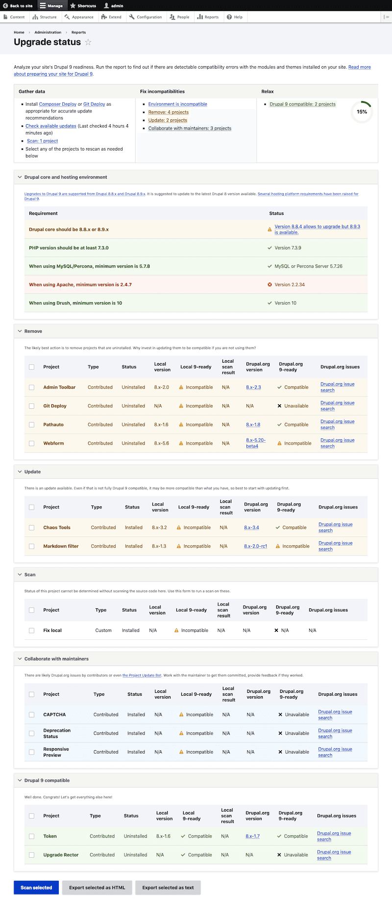This screenshot has height=922, width=392.
Task: Open the Structure menu item
Action: [45, 17]
